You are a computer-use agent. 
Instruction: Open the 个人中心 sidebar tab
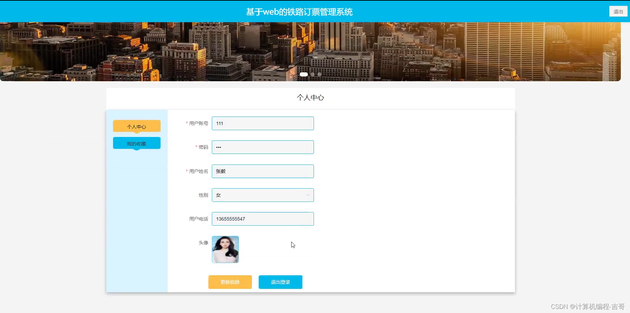coord(136,126)
